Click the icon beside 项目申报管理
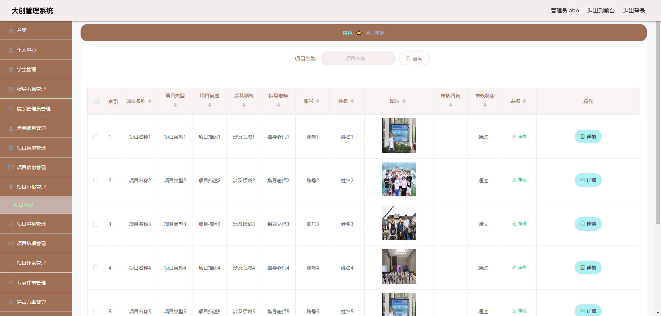The image size is (661, 316). [11, 187]
